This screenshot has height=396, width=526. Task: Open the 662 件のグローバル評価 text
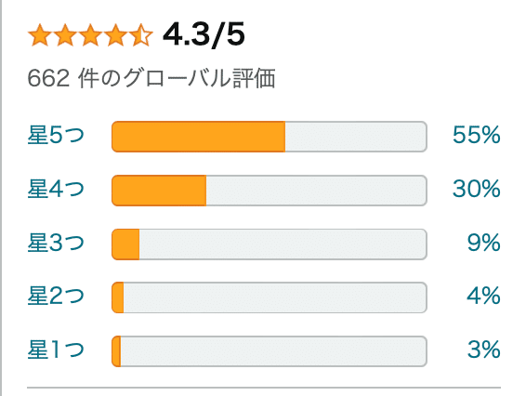(151, 78)
